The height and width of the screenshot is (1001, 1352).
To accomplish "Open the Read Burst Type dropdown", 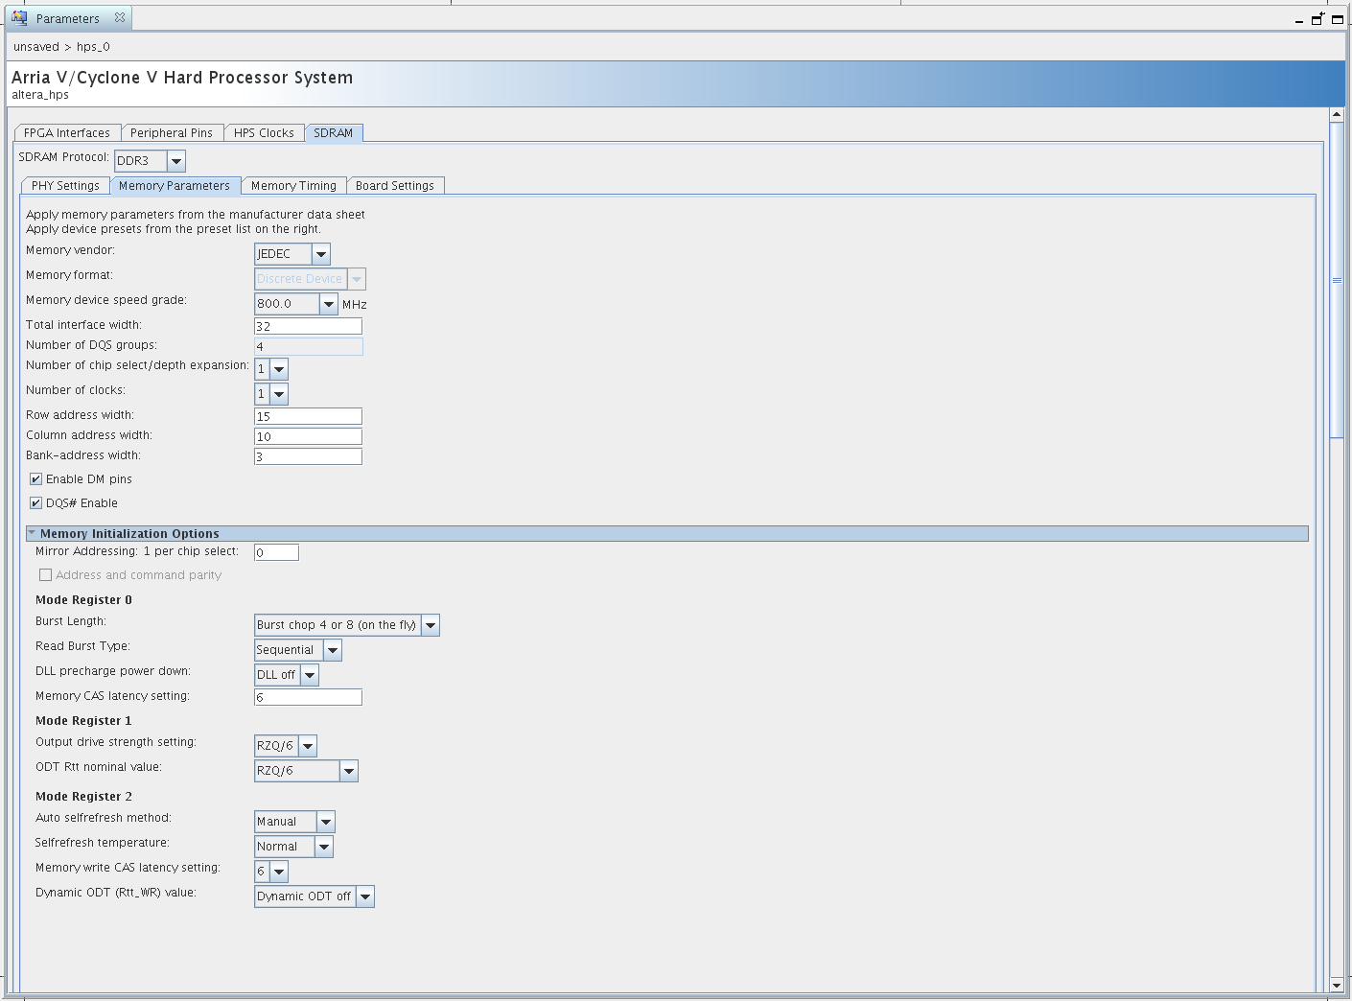I will pyautogui.click(x=333, y=650).
